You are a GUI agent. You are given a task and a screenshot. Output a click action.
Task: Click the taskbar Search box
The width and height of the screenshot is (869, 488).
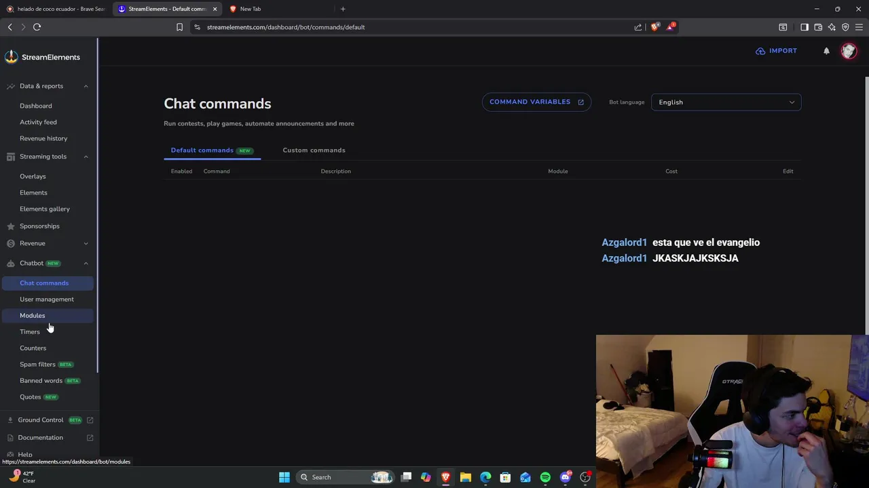click(346, 477)
